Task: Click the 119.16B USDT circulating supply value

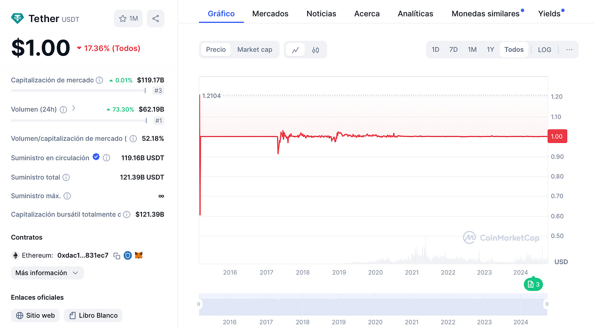Action: (143, 158)
